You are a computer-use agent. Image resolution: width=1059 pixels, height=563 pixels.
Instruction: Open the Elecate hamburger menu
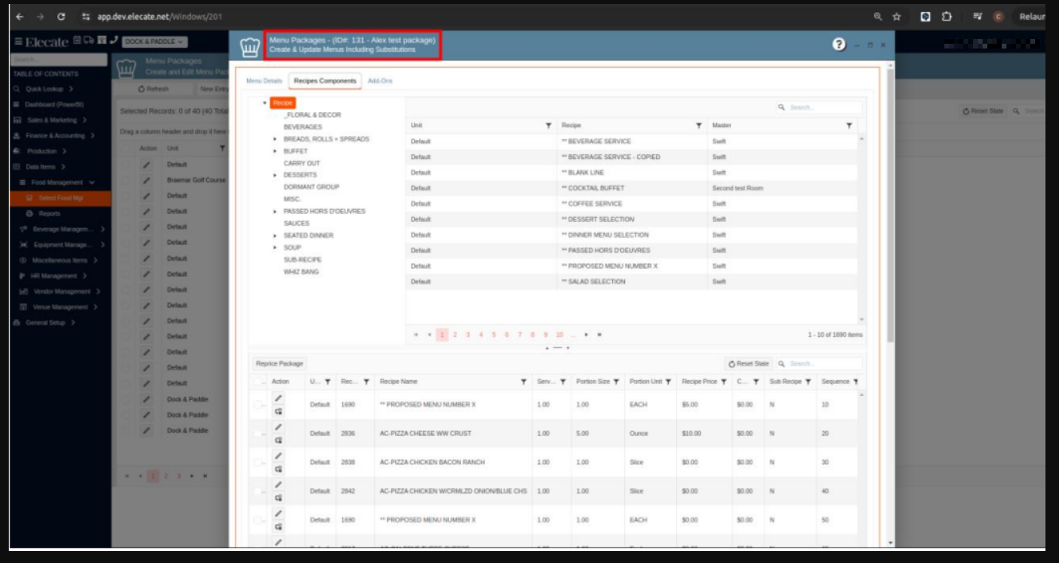[18, 42]
